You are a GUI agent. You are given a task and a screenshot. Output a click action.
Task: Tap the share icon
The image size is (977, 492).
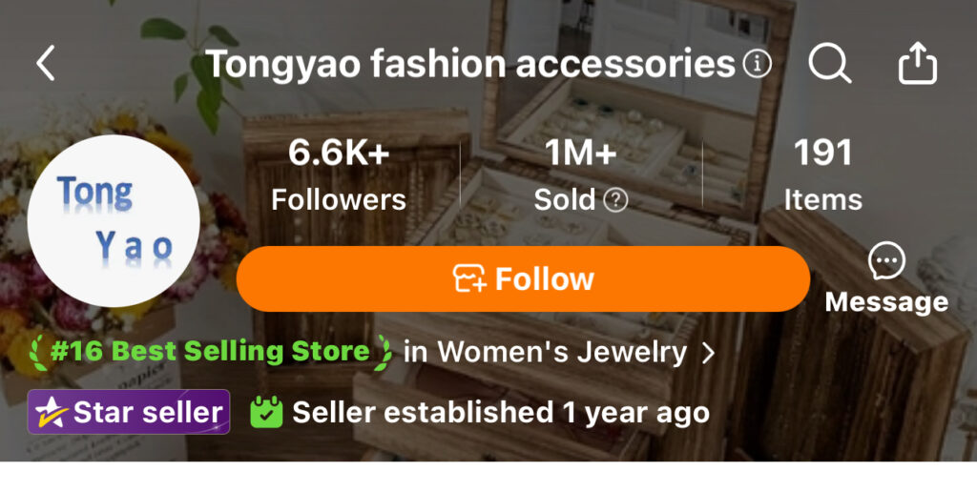(917, 62)
